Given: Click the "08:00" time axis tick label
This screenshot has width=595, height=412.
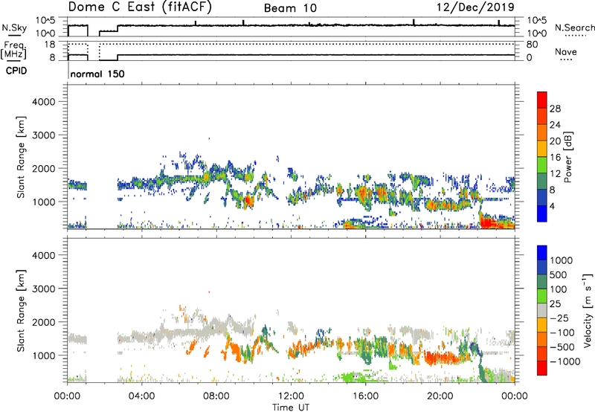Looking at the screenshot, I should point(216,396).
